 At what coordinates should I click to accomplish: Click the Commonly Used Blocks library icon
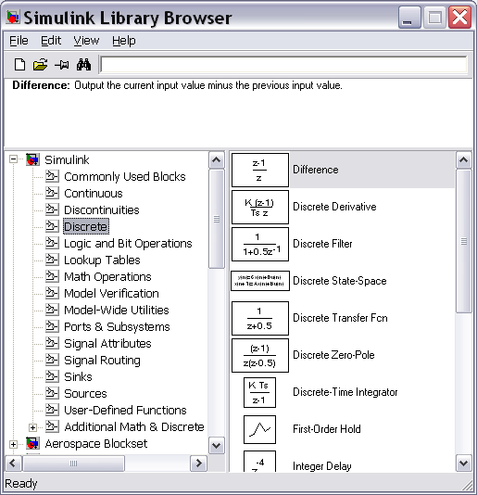[52, 176]
